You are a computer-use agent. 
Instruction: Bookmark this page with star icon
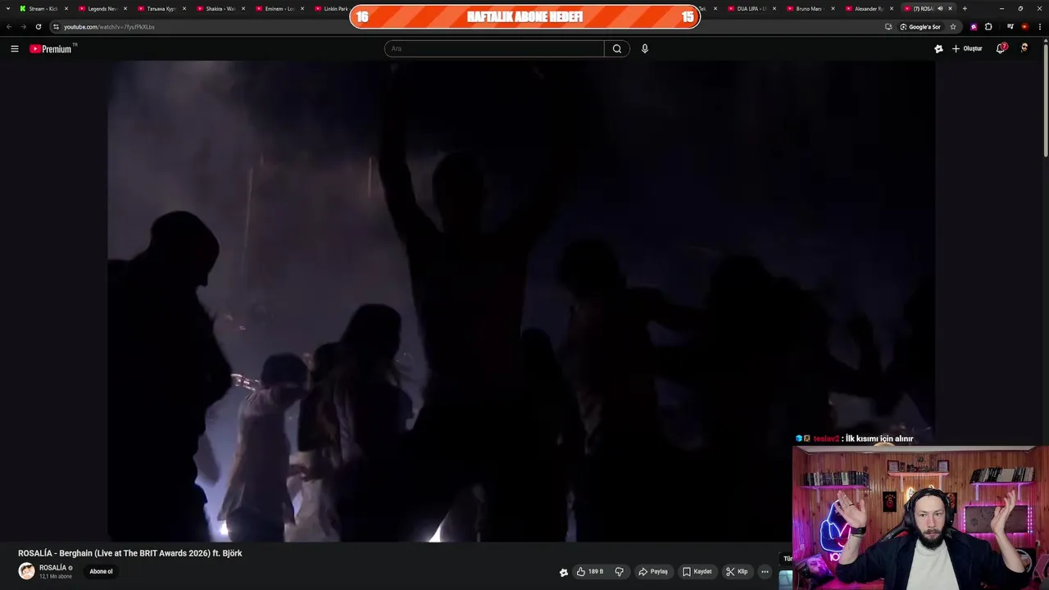coord(952,26)
